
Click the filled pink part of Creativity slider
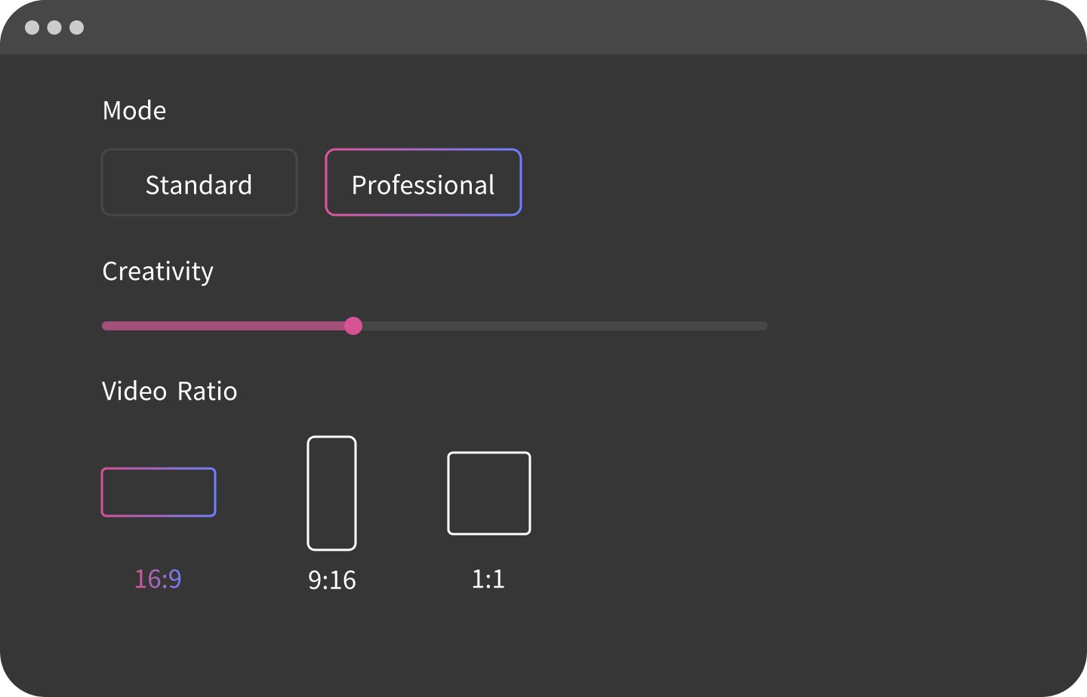click(226, 326)
